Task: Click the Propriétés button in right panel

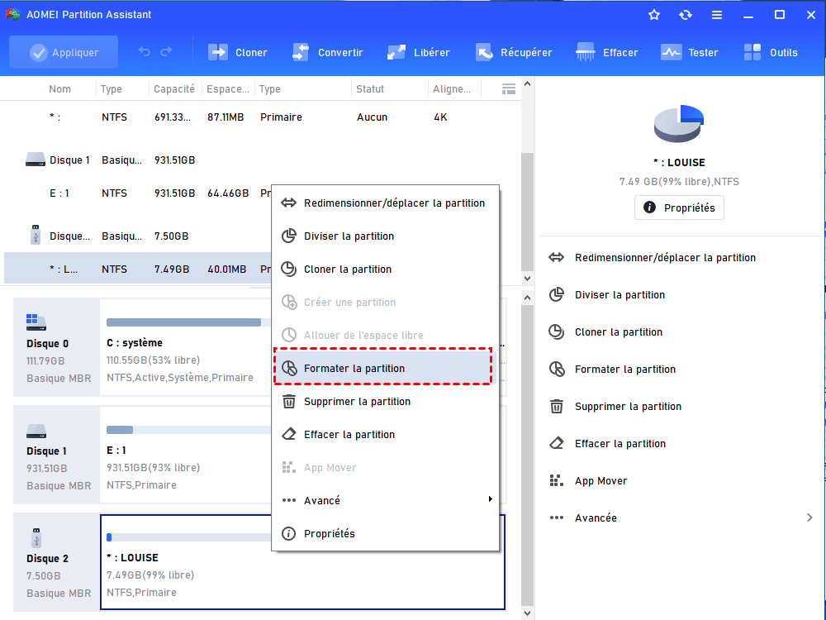Action: click(679, 207)
